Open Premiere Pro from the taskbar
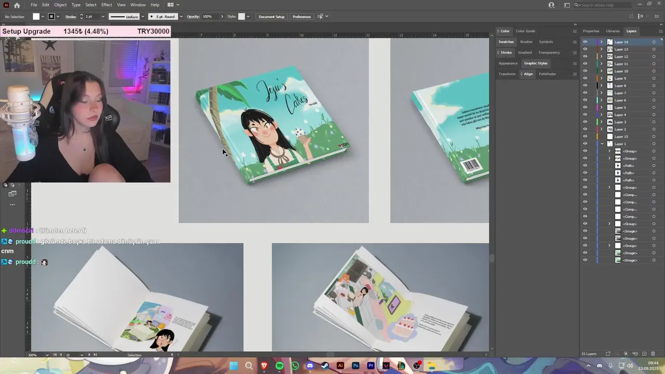The width and height of the screenshot is (665, 374). [371, 366]
